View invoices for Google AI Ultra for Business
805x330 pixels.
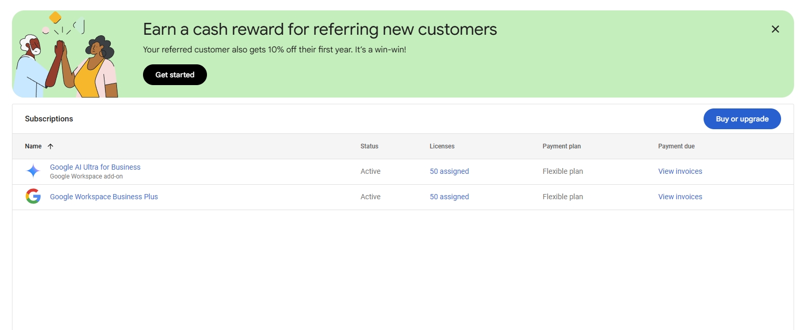pos(680,171)
